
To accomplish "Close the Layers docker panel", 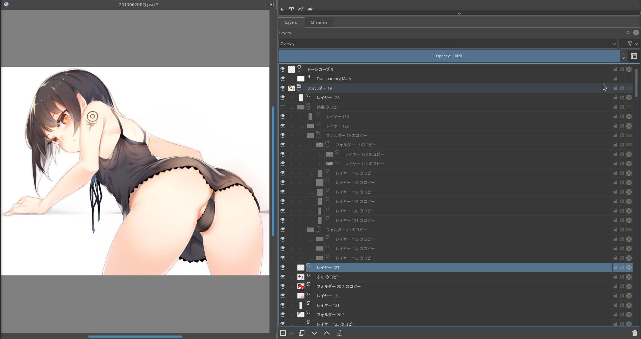I will [636, 33].
